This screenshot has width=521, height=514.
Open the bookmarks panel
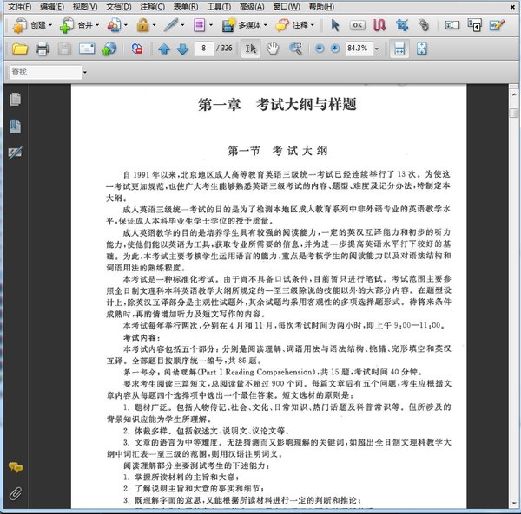(x=16, y=127)
